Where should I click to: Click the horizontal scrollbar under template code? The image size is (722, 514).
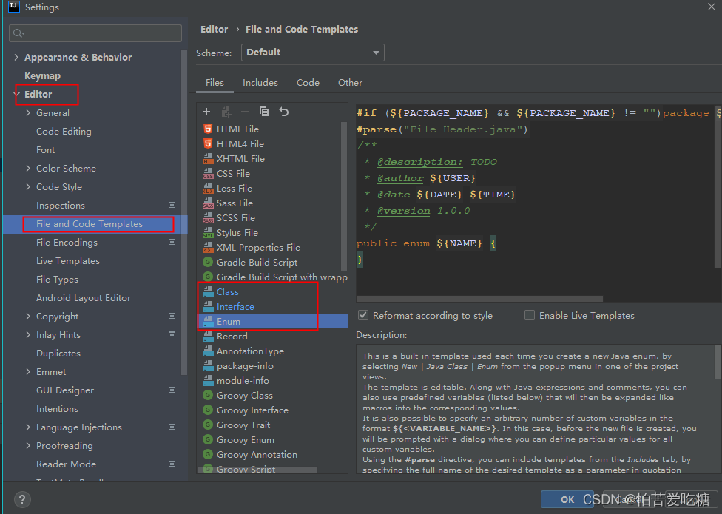[x=479, y=299]
